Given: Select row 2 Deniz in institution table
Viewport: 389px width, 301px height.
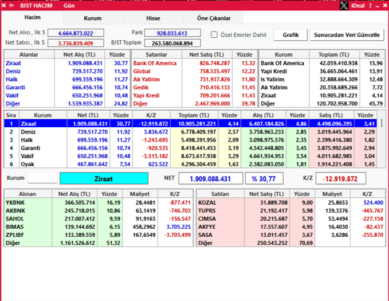Looking at the screenshot, I should point(190,132).
